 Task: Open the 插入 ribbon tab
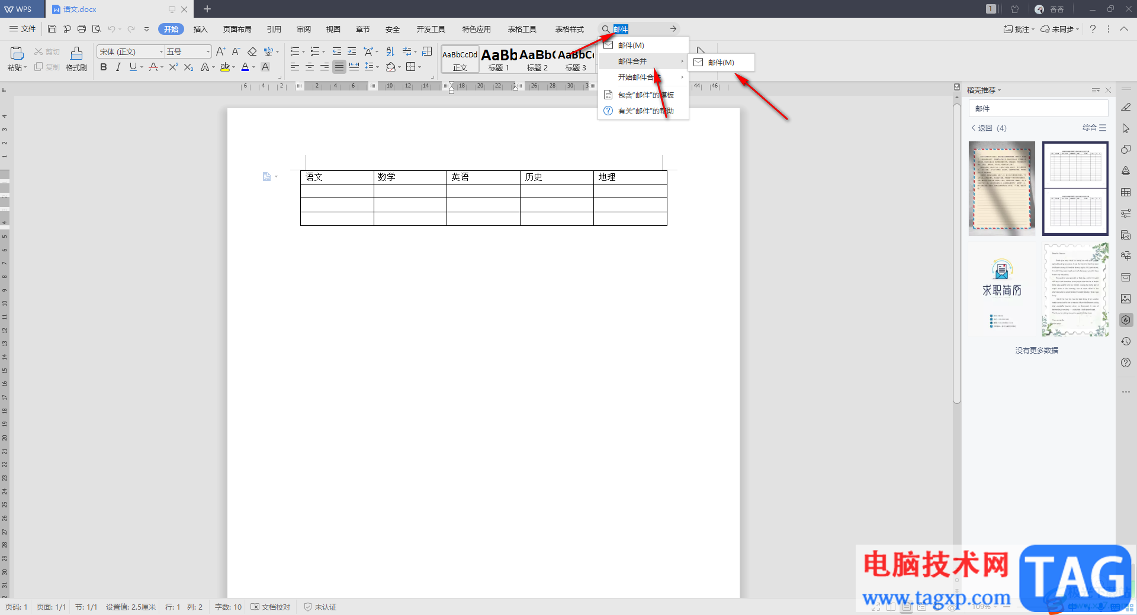tap(201, 29)
